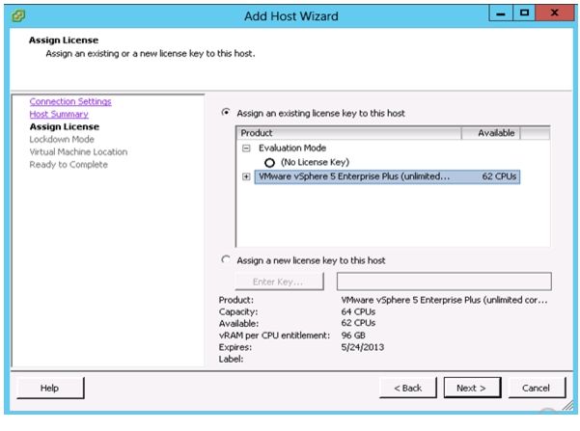Maximize the Add Host Wizard window
Viewport: 580px width, 431px height.
[524, 13]
